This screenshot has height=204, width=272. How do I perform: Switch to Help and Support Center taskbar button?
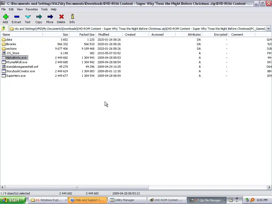pos(87,200)
